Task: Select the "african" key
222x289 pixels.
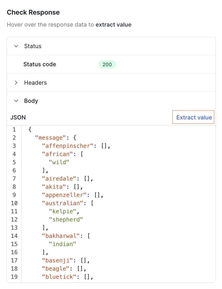Action: (57, 154)
